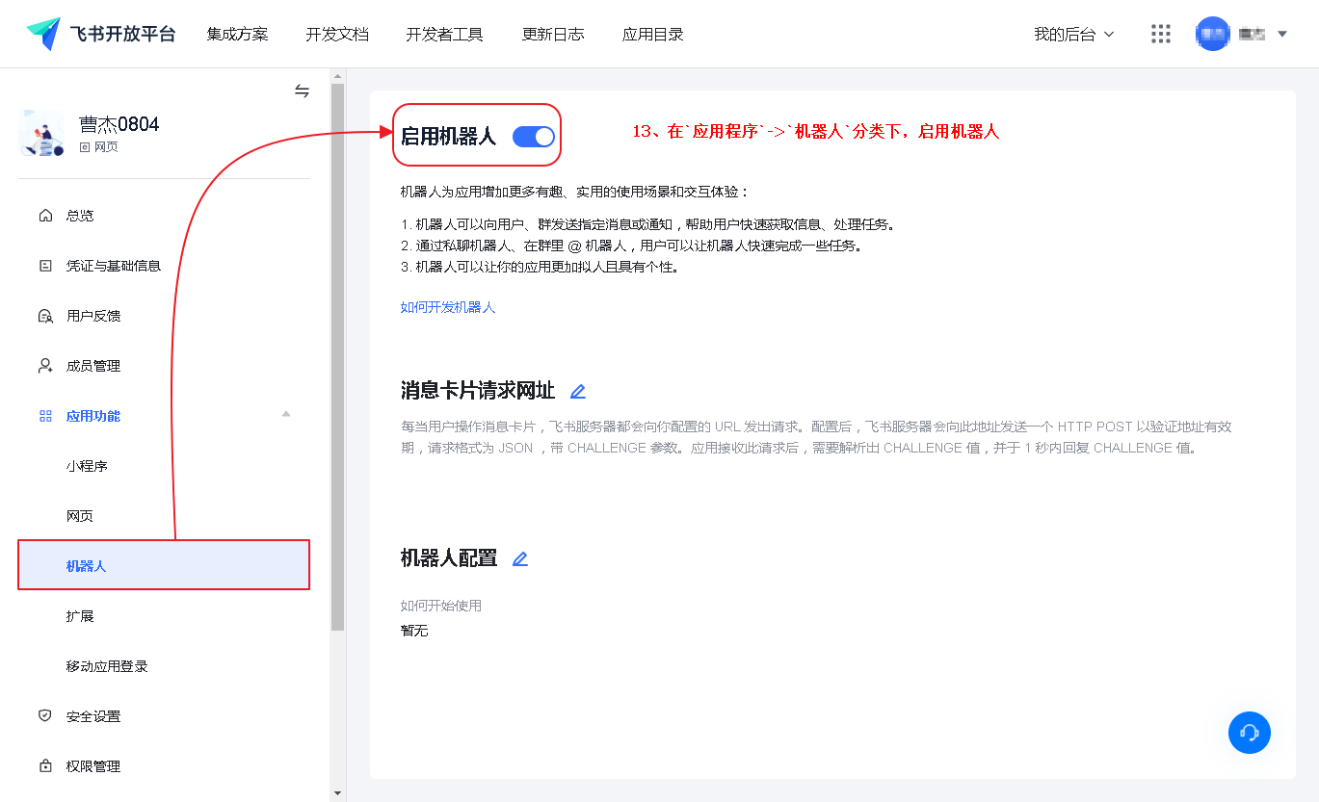
Task: Go to 应用目录 in top navigation
Action: (x=652, y=35)
